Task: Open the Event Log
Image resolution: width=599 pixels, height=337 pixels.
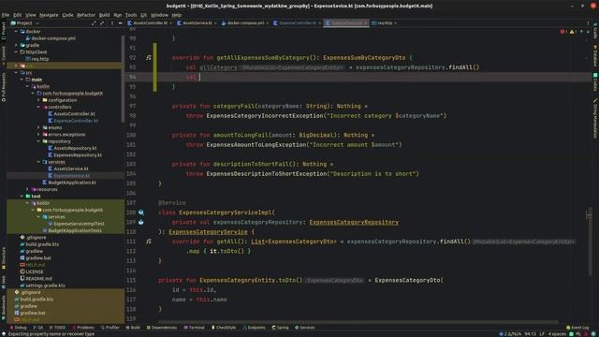Action: pyautogui.click(x=577, y=328)
